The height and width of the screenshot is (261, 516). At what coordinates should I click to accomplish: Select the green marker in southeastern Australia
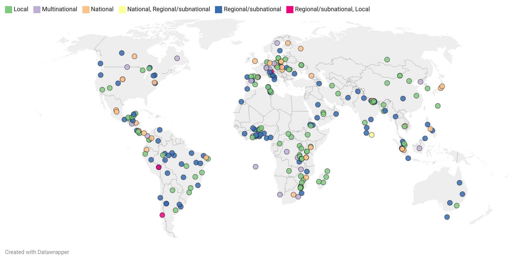click(457, 206)
